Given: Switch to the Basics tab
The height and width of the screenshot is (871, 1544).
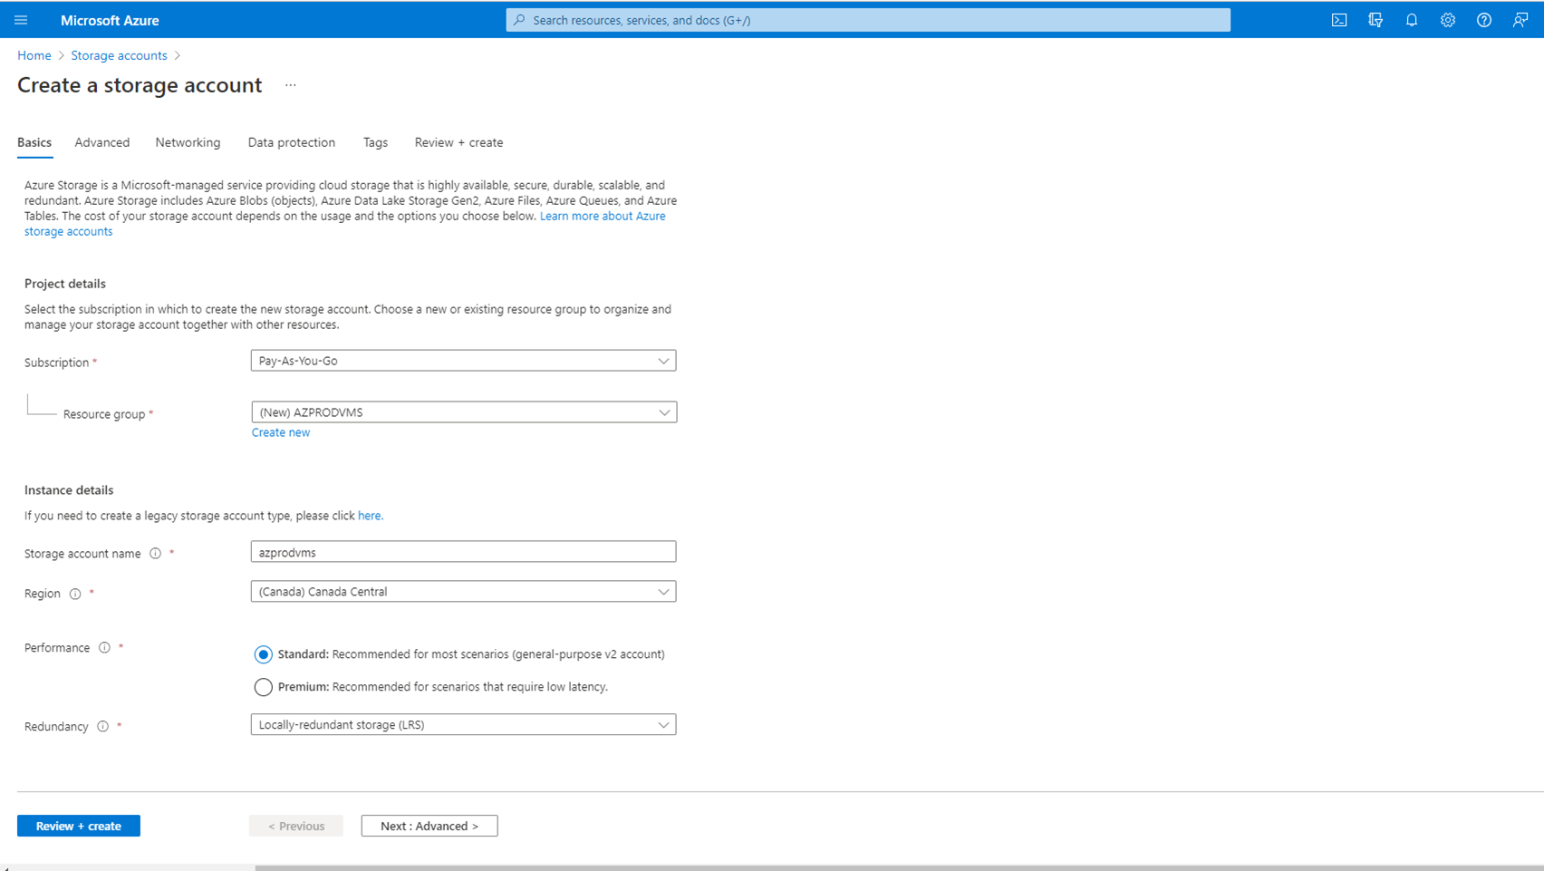Looking at the screenshot, I should 34,142.
